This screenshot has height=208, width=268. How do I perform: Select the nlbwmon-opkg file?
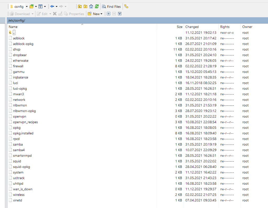pyautogui.click(x=24, y=111)
